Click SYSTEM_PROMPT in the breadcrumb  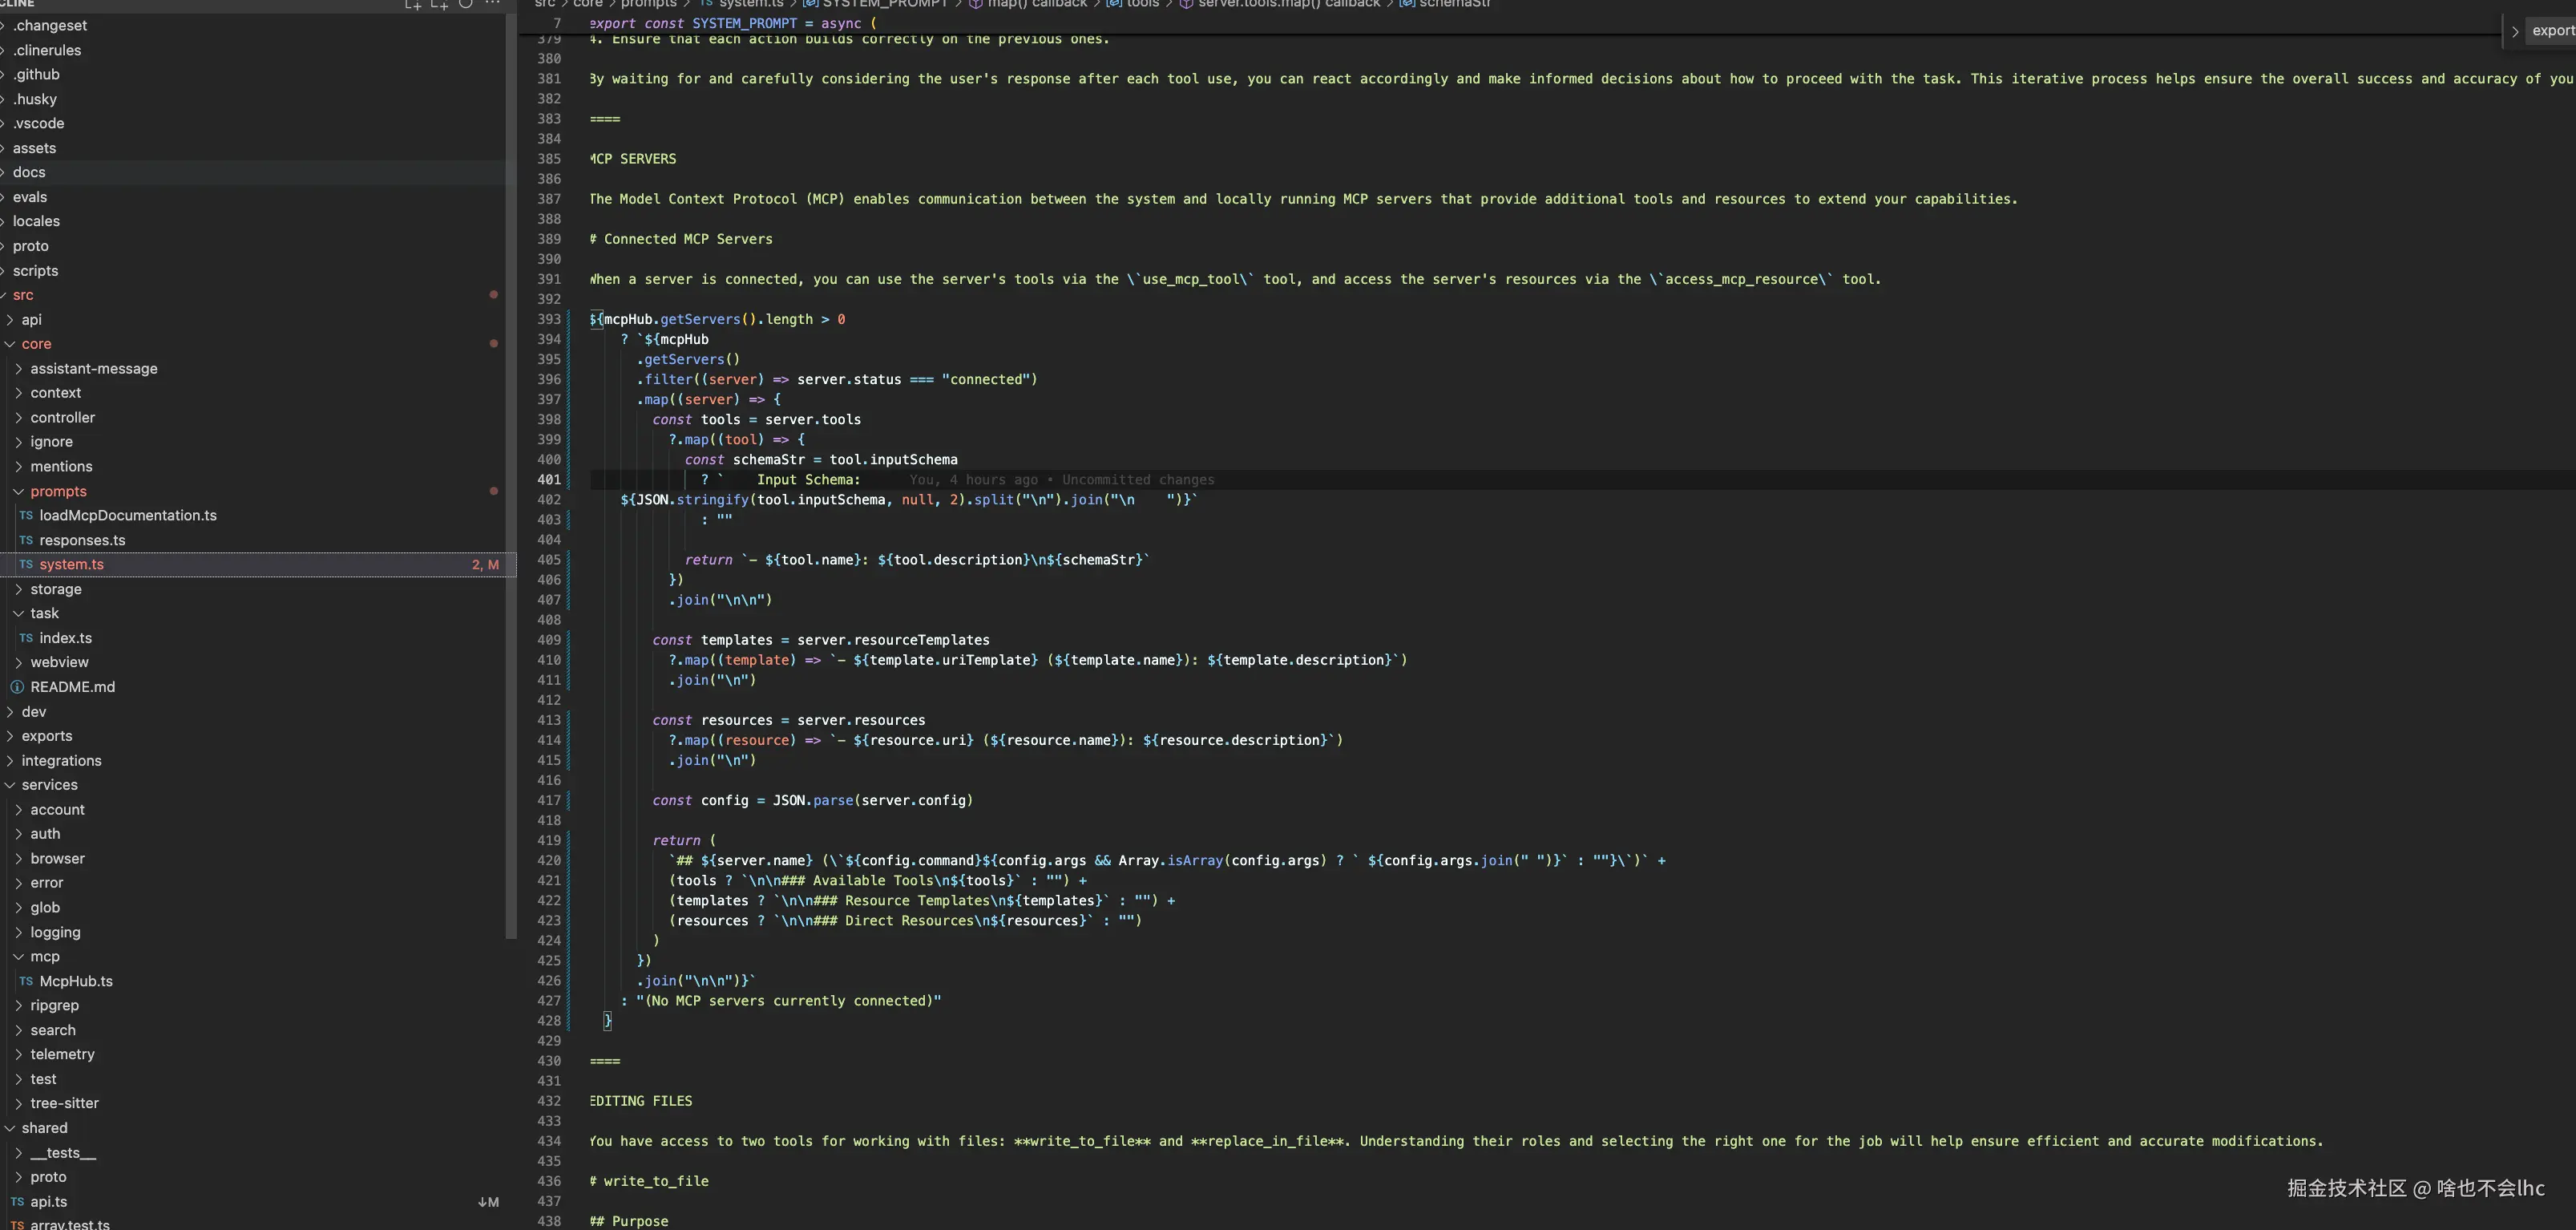click(884, 4)
